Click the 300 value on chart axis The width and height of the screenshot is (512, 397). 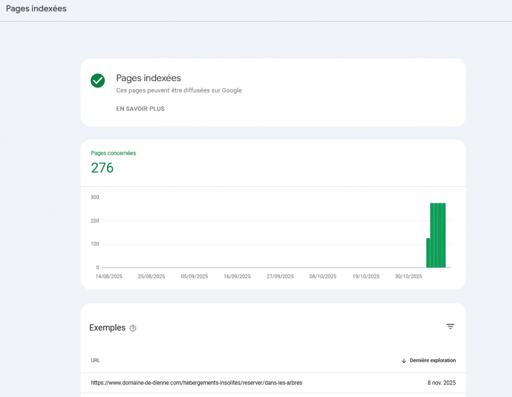coord(94,197)
